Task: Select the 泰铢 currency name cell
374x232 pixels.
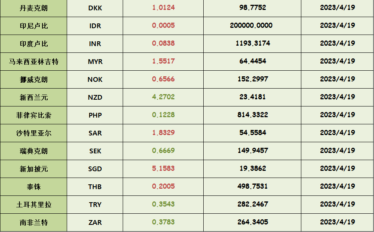Action: click(x=34, y=187)
